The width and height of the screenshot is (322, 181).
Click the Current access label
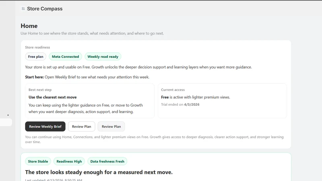pos(173,90)
